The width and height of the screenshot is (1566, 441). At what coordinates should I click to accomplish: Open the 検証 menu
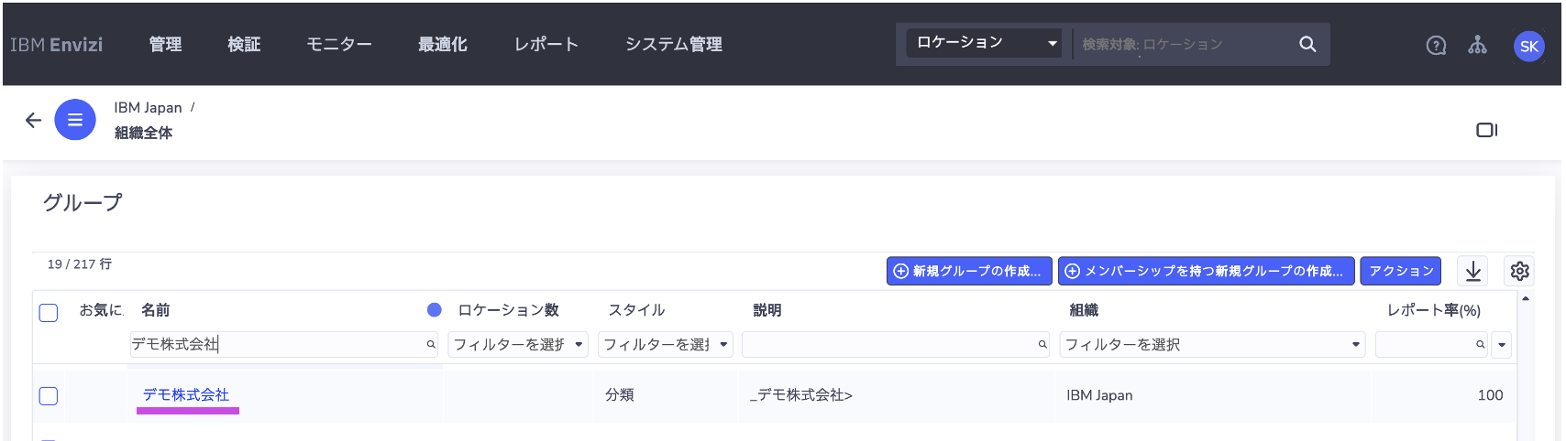[244, 44]
